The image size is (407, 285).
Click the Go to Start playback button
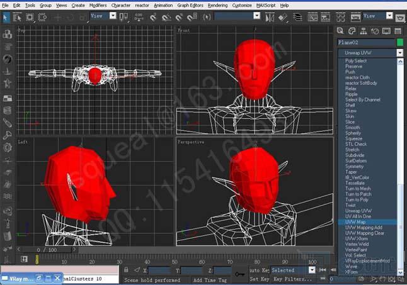point(323,270)
